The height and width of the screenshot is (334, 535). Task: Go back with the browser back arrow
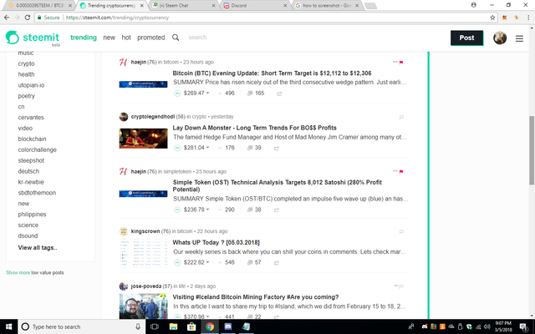coord(7,18)
